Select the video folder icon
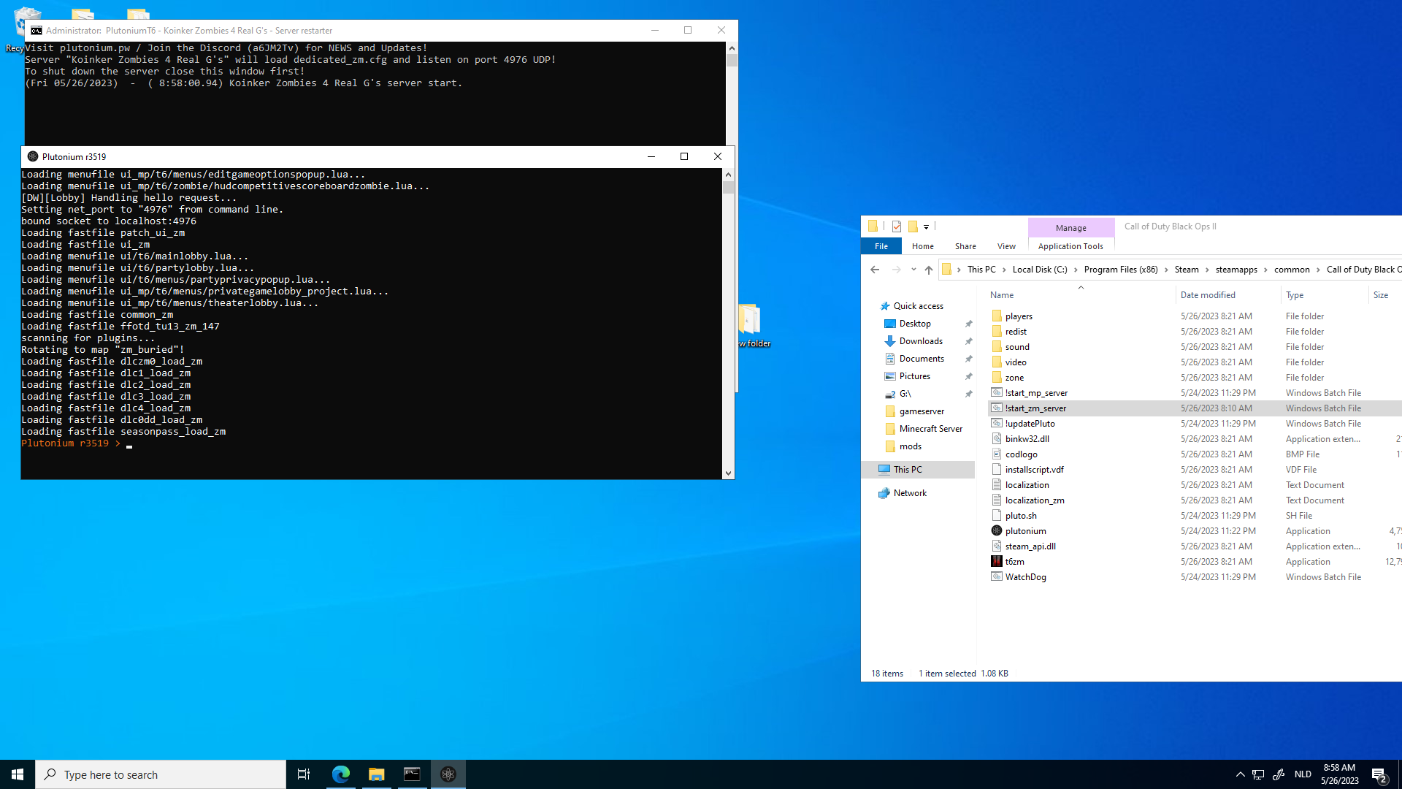 click(997, 362)
